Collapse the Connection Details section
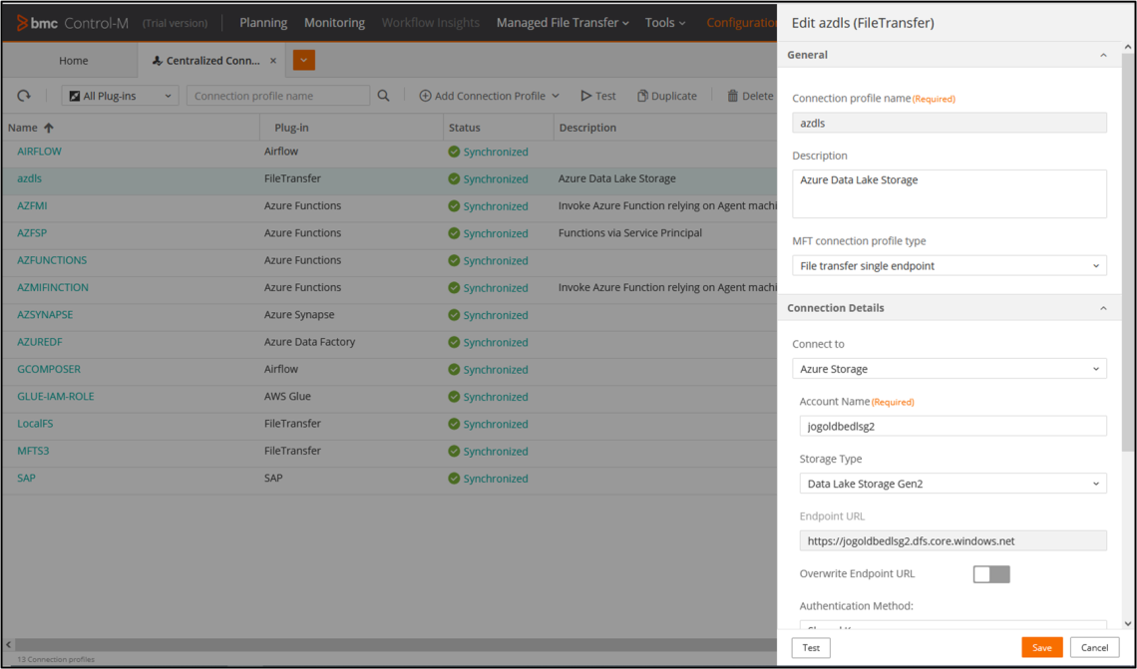The width and height of the screenshot is (1137, 669). (x=1103, y=307)
